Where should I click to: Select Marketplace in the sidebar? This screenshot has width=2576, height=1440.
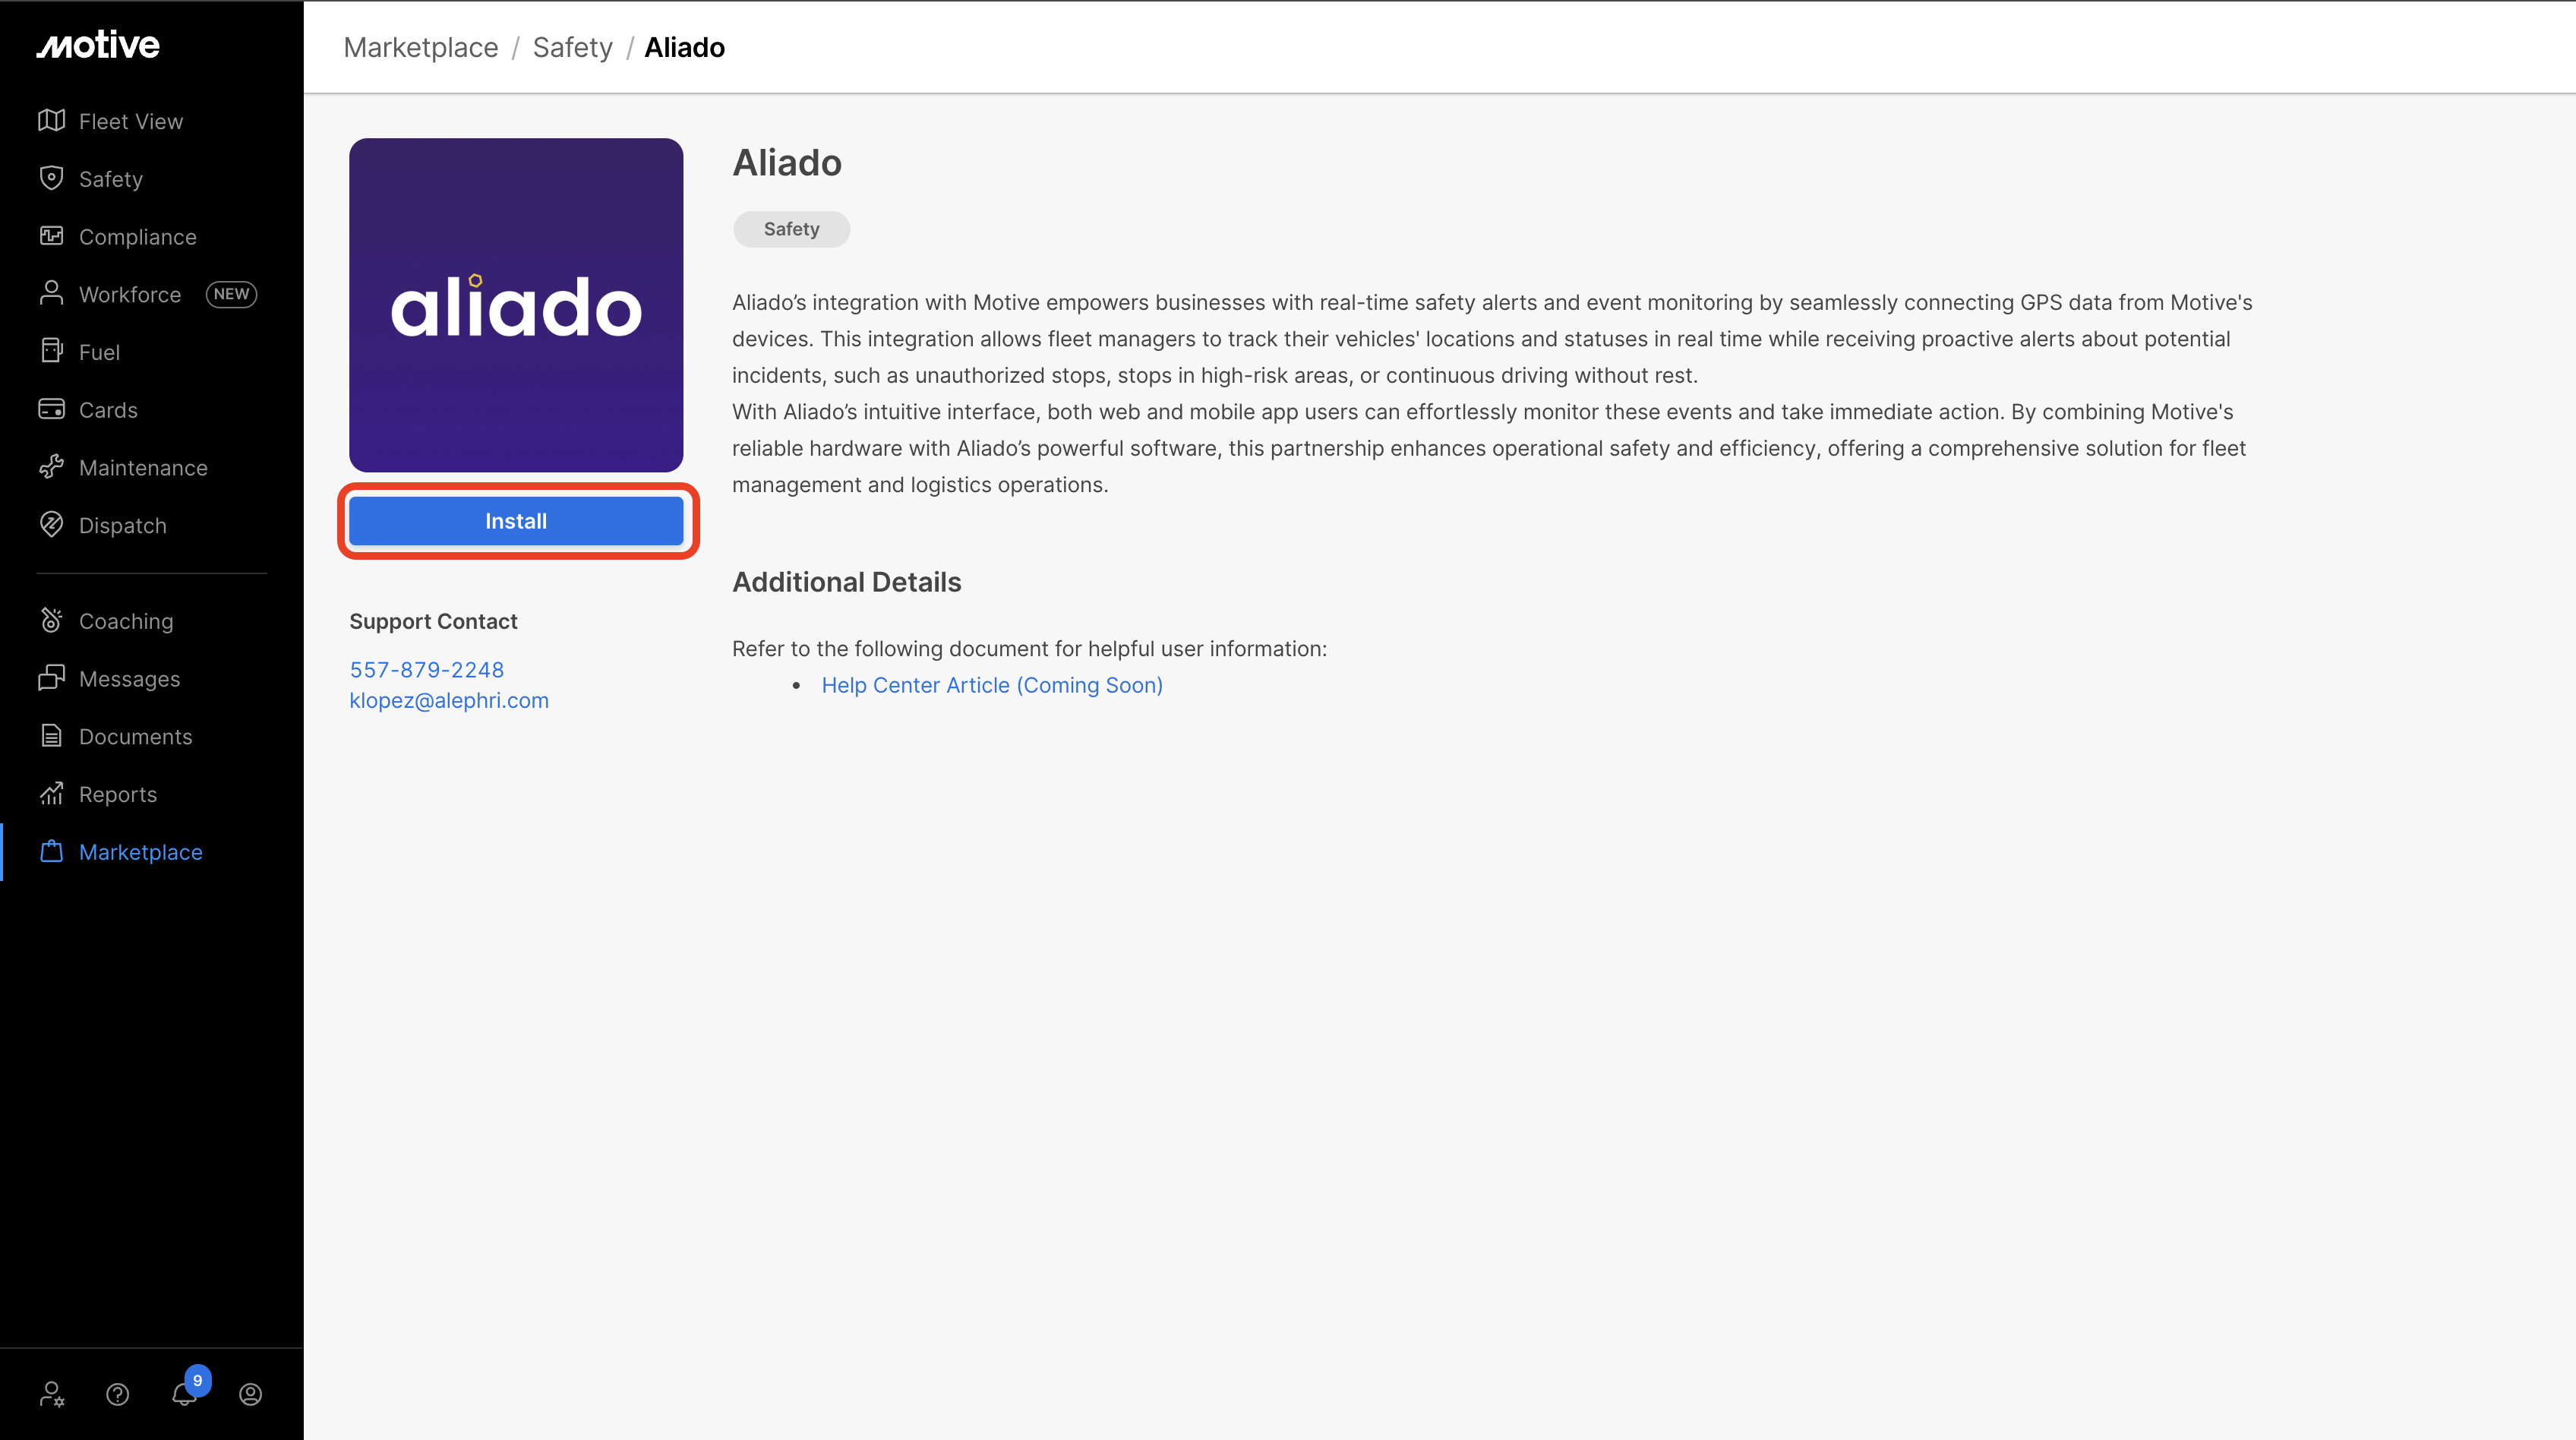(141, 852)
